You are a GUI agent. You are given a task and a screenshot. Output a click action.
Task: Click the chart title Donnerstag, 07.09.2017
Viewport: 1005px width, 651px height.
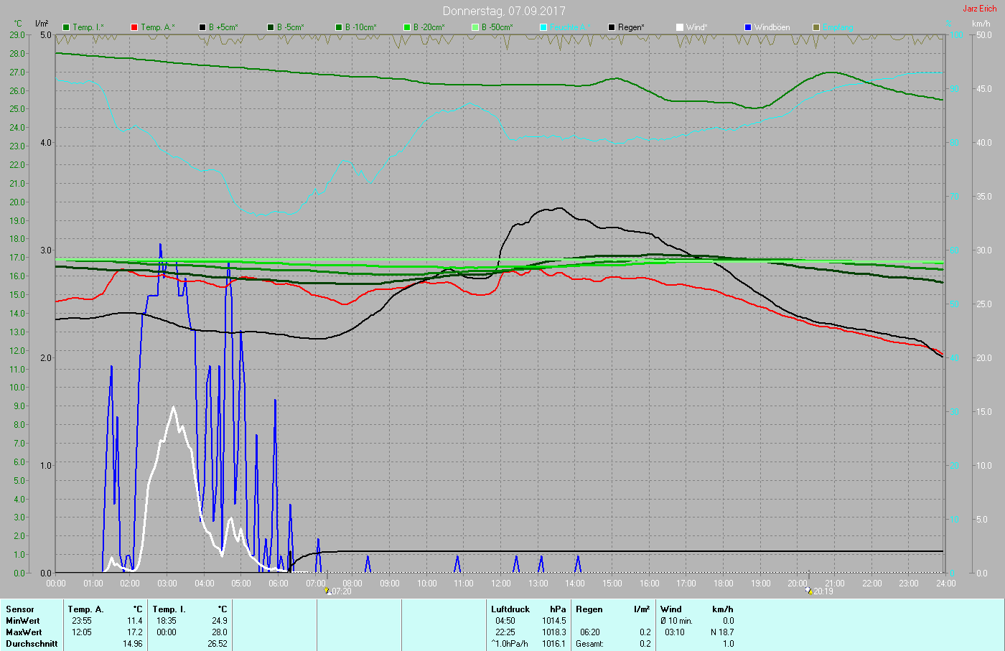pos(504,11)
